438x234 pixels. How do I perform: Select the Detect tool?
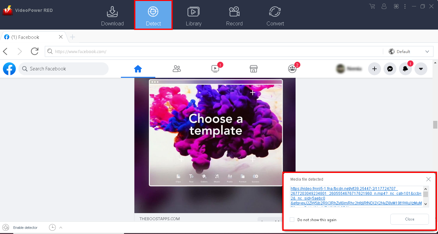(x=153, y=15)
